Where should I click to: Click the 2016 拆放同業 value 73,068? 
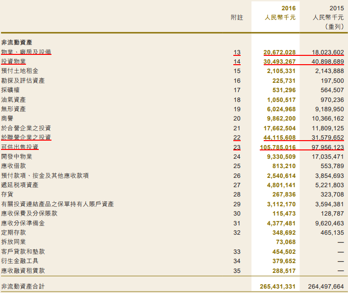285,242
